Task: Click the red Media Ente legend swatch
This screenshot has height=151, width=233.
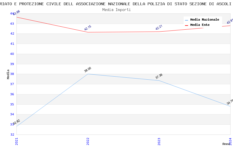Action: 187,25
